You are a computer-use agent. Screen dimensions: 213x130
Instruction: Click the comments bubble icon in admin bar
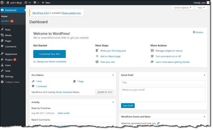coord(35,3)
